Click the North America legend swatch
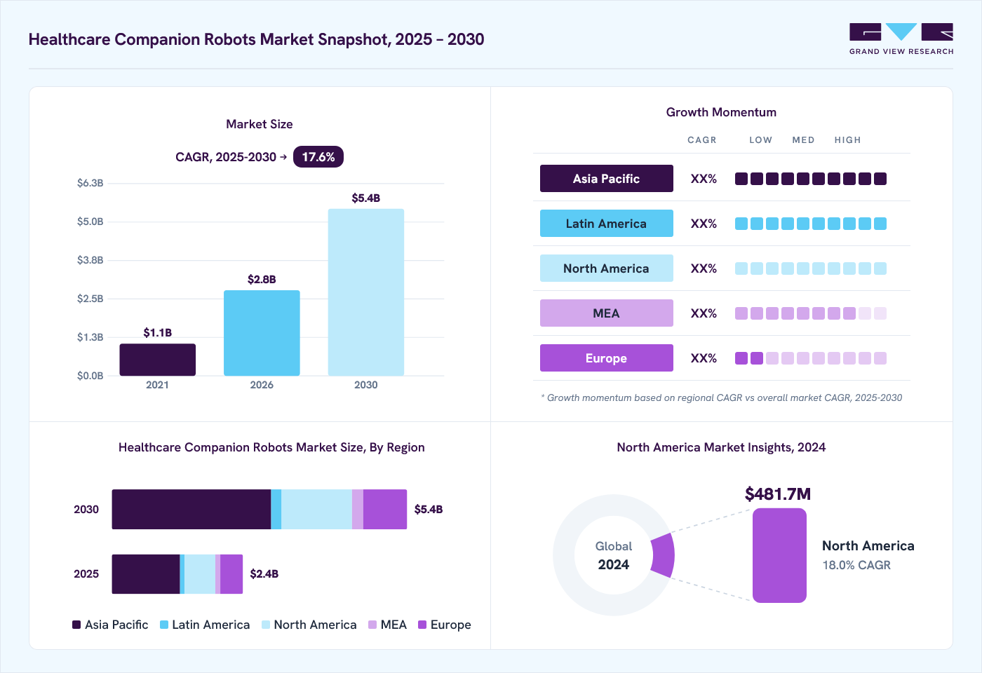Viewport: 982px width, 673px height. pyautogui.click(x=266, y=625)
